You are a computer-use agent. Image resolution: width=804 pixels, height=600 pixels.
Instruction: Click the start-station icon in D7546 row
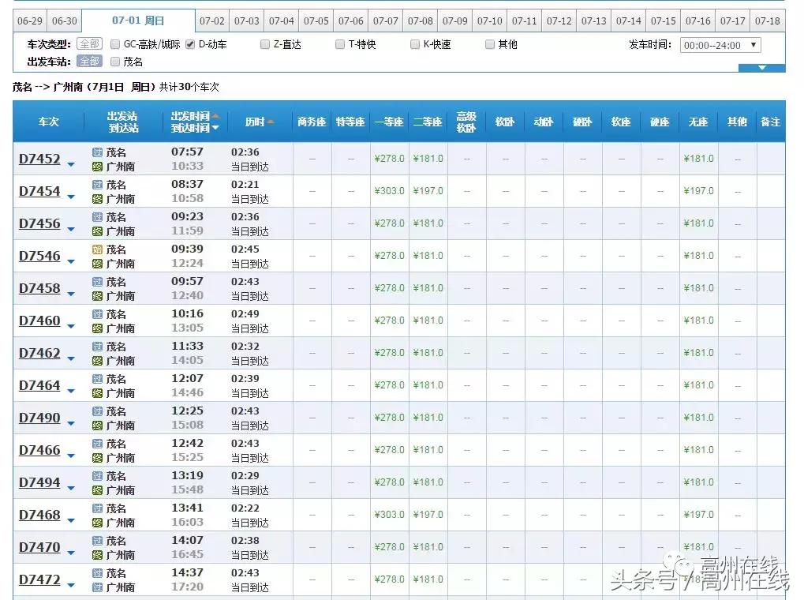tap(98, 249)
